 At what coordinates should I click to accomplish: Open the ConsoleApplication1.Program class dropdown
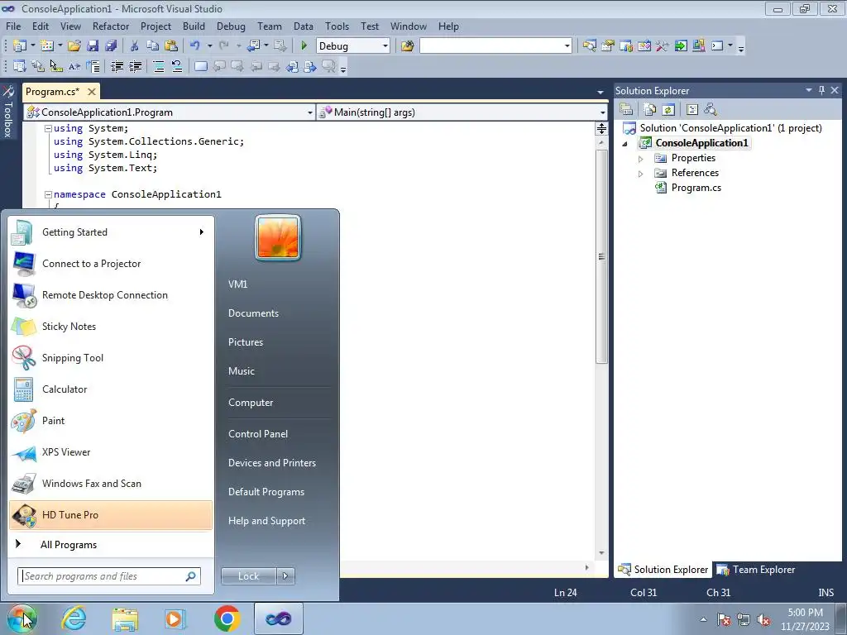point(310,112)
